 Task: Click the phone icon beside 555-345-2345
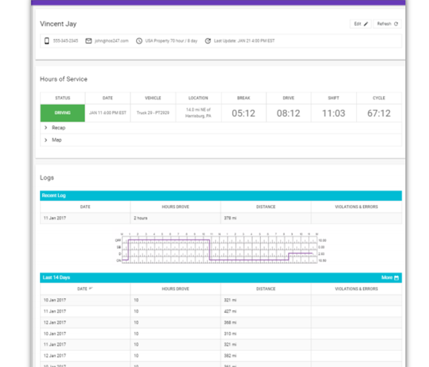coord(47,41)
